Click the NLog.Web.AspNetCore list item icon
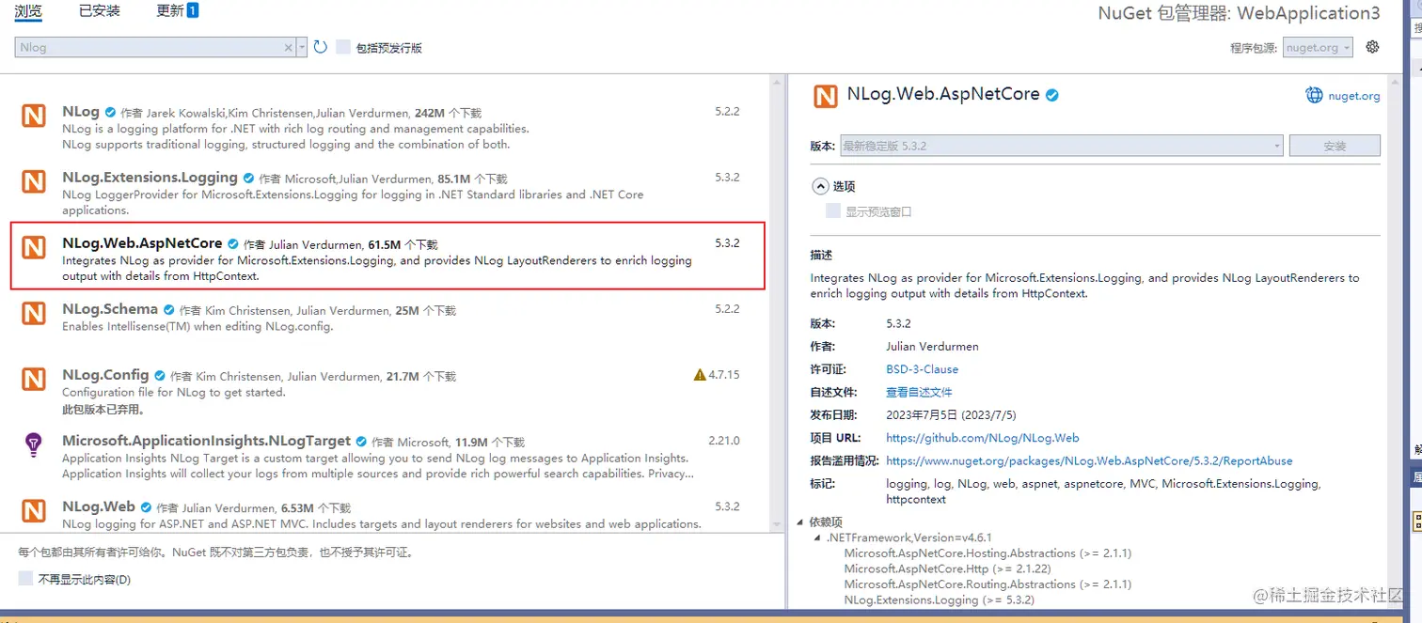This screenshot has height=623, width=1422. click(34, 247)
